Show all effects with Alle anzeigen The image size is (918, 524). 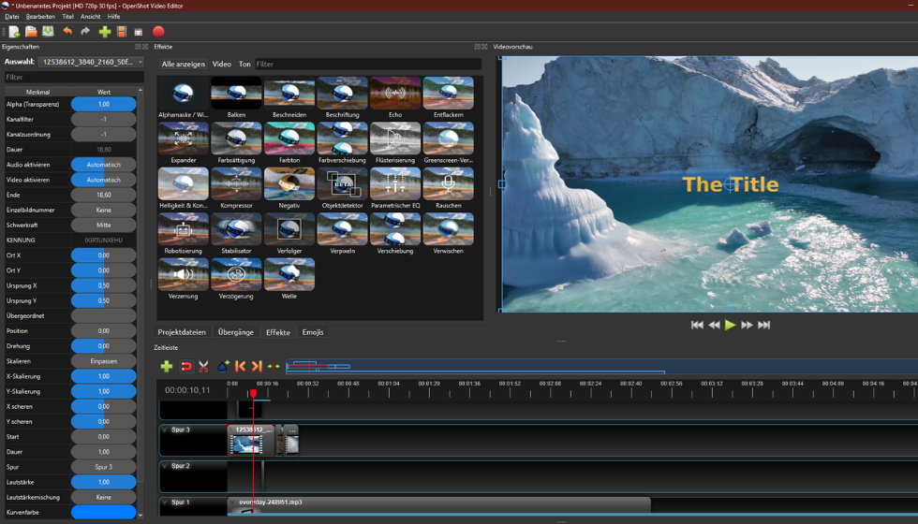(184, 65)
